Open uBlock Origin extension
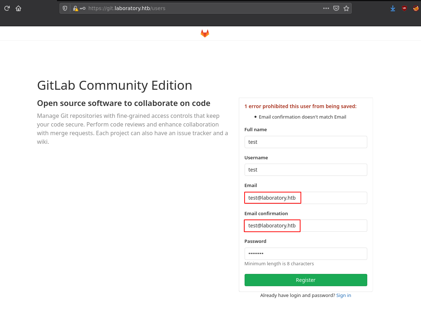This screenshot has height=315, width=421. (404, 8)
